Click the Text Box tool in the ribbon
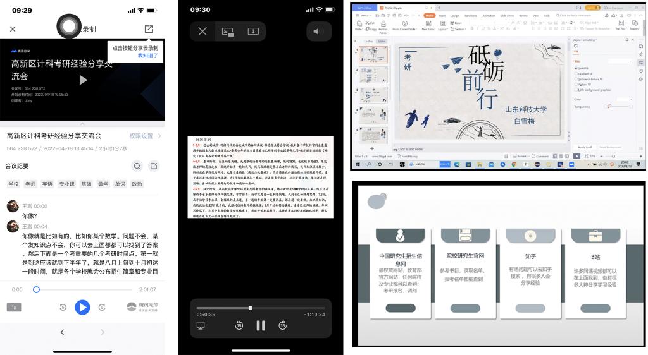Image resolution: width=648 pixels, height=355 pixels. [621, 25]
